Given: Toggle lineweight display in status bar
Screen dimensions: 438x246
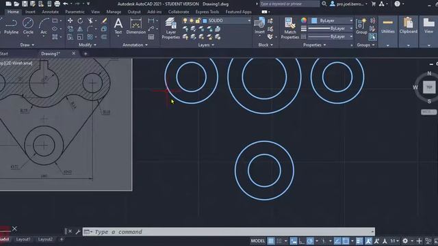Looking at the screenshot, I should pos(359,241).
